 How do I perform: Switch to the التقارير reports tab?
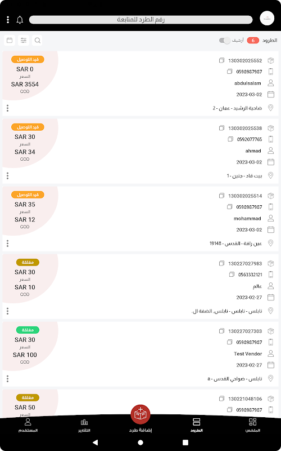click(x=84, y=426)
